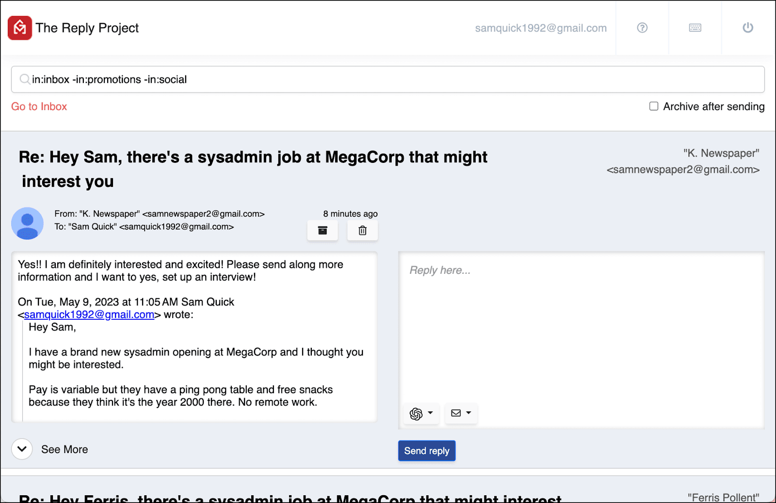Screen dimensions: 776x503
Task: Click account email samquick1992@gmail.com in header
Action: pyautogui.click(x=541, y=28)
